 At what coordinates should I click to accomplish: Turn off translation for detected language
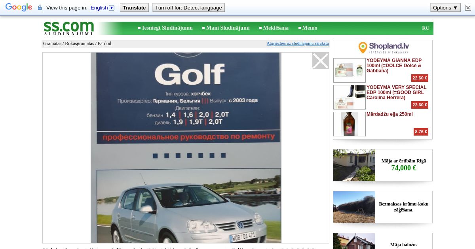pyautogui.click(x=188, y=8)
